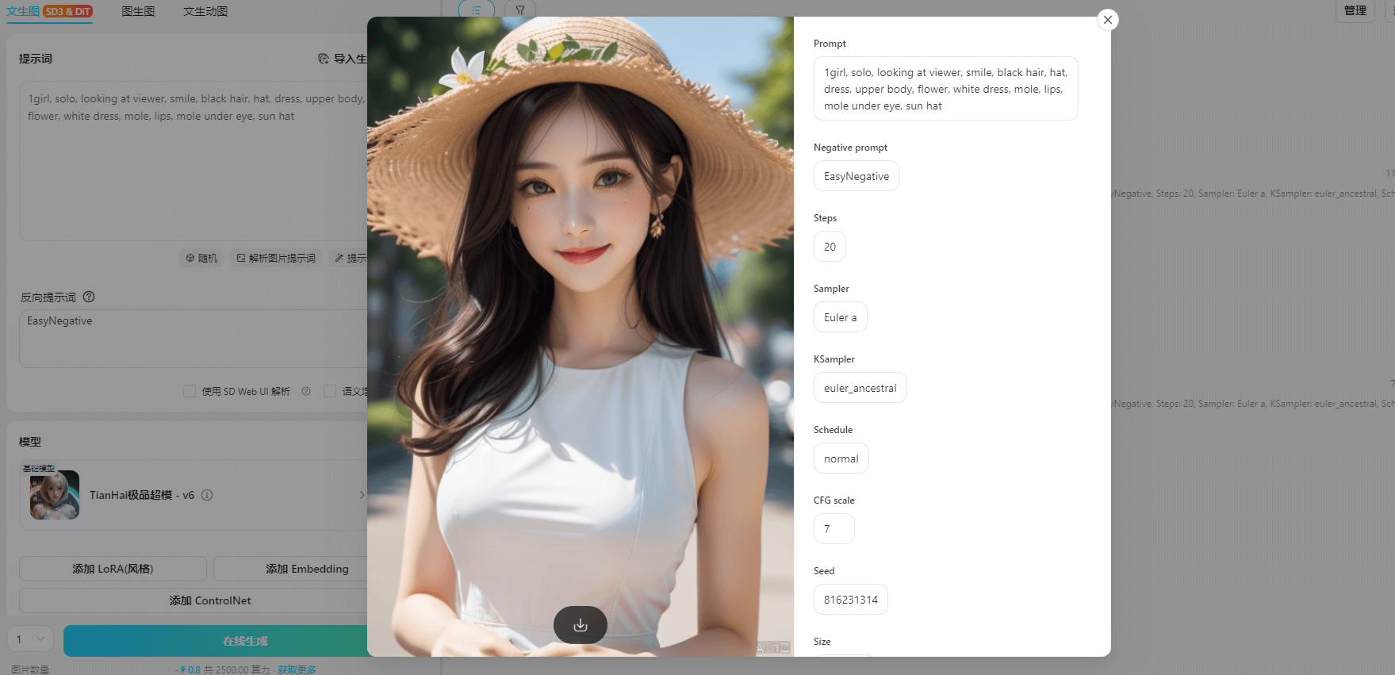Click 添加 LoRA(风格) button

click(113, 569)
